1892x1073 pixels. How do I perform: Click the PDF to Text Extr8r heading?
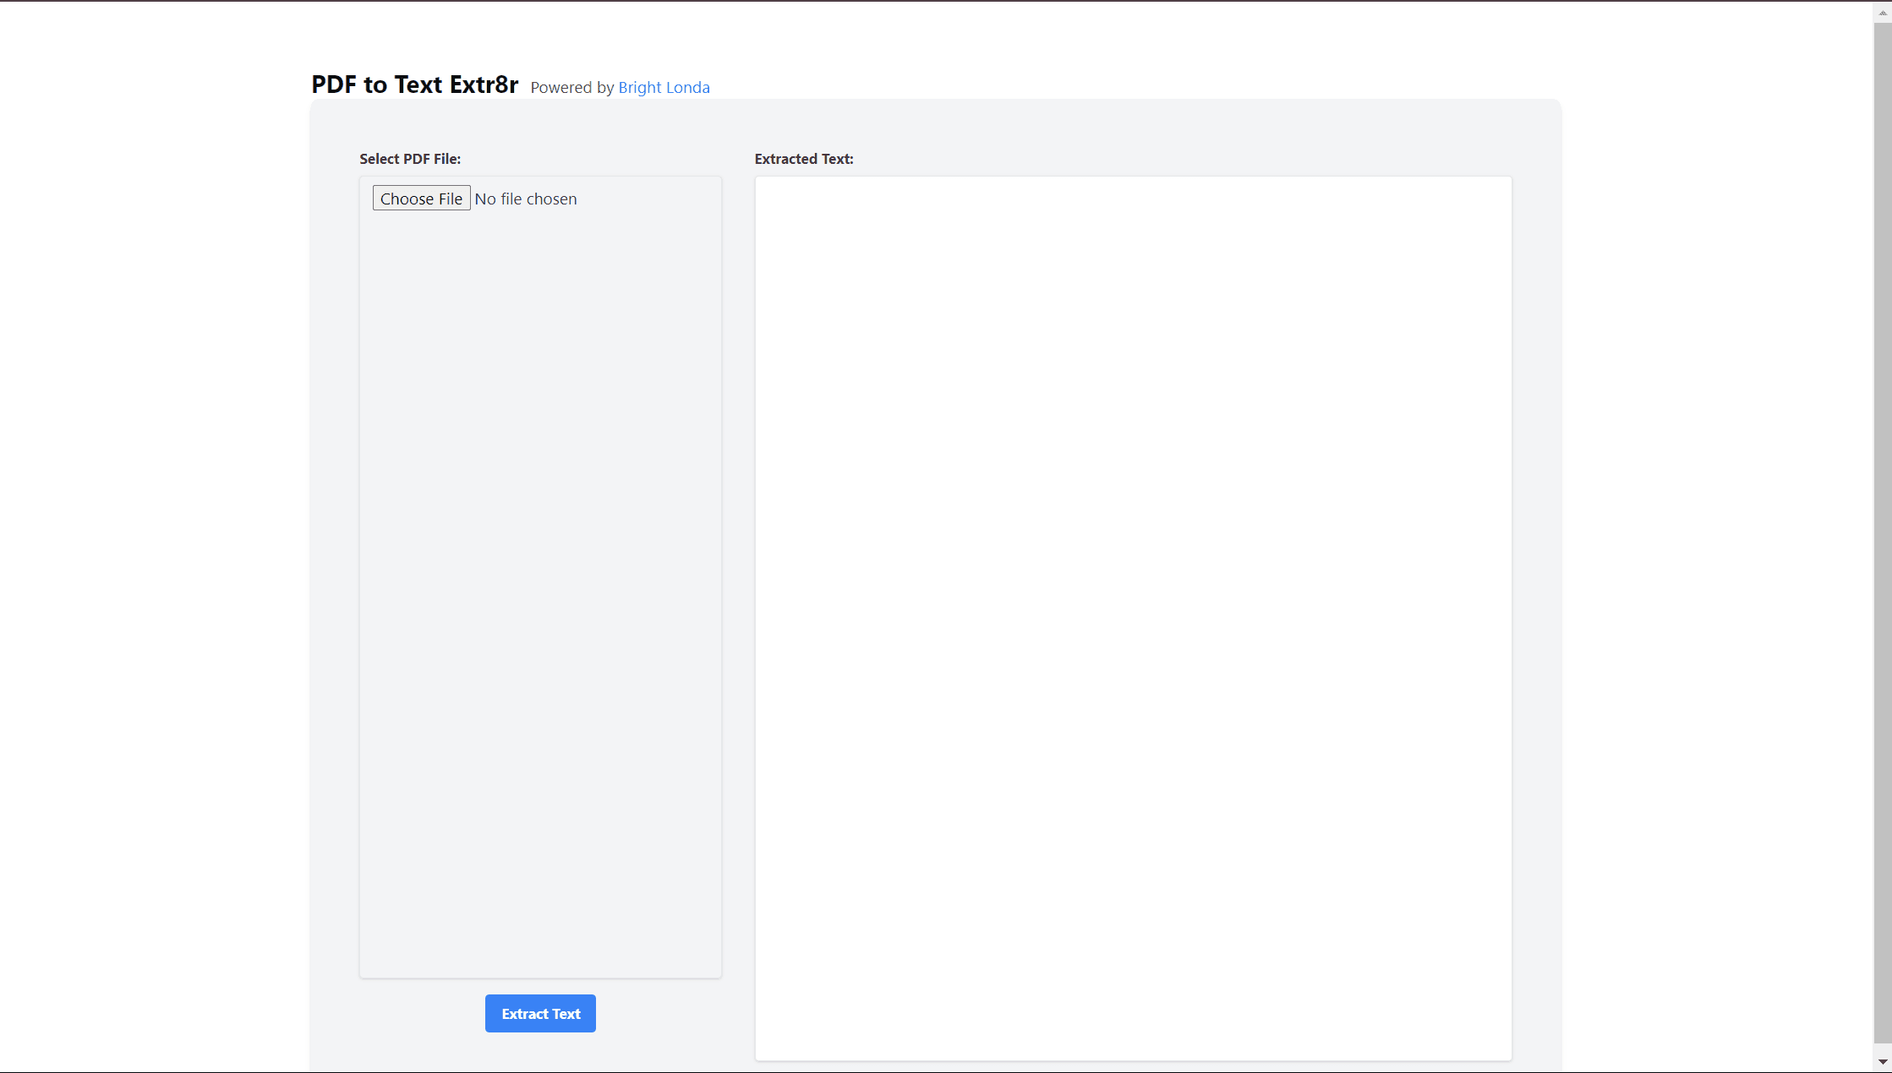(414, 84)
